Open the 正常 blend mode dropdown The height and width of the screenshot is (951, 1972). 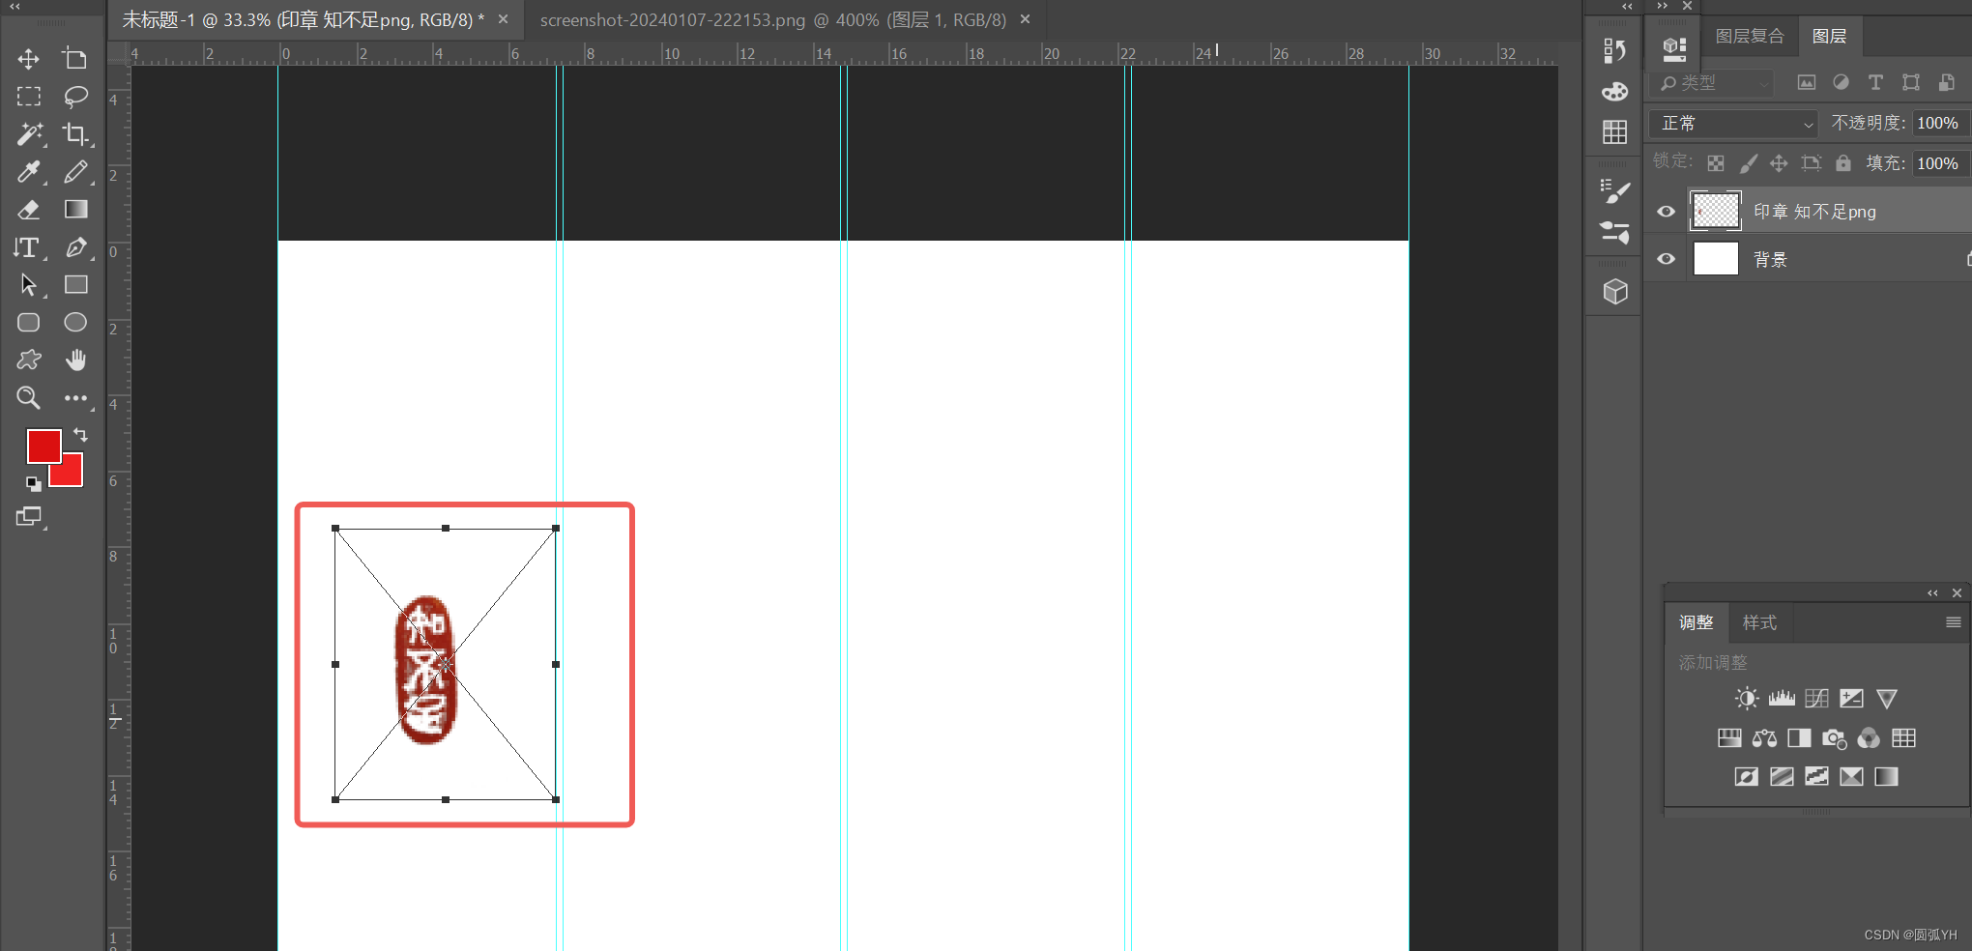coord(1734,123)
